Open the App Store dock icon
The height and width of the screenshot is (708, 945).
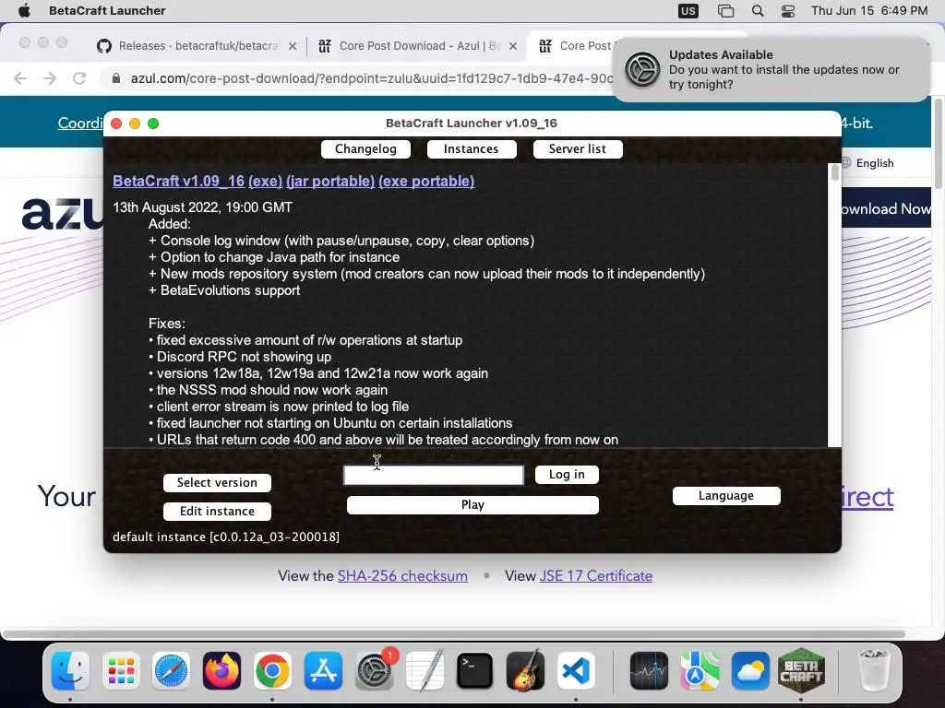[x=323, y=671]
